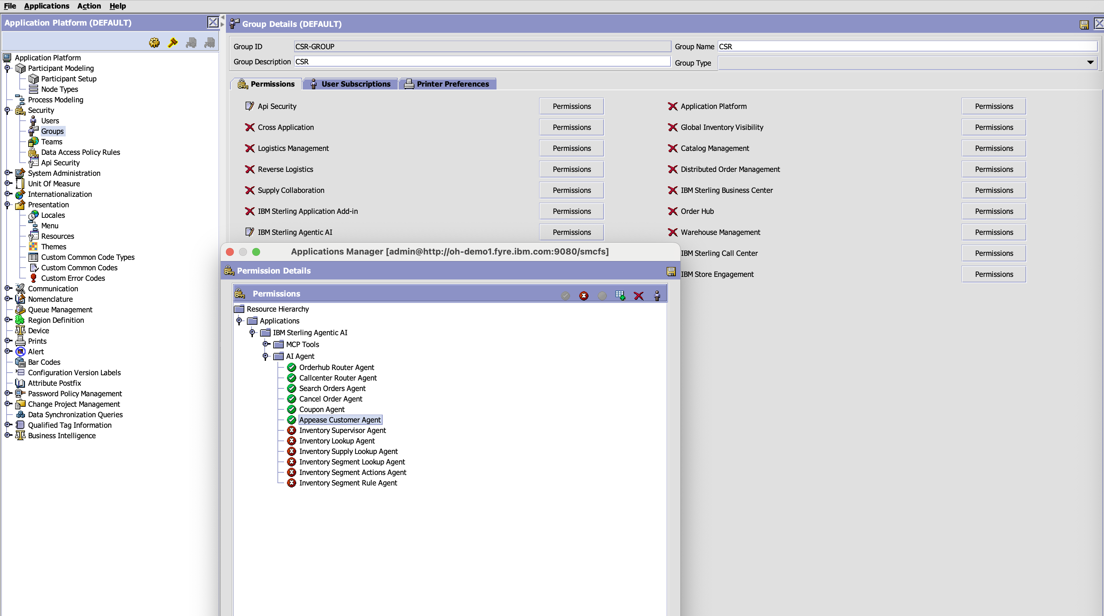This screenshot has height=616, width=1104.
Task: Open the Applications menu
Action: pos(47,6)
